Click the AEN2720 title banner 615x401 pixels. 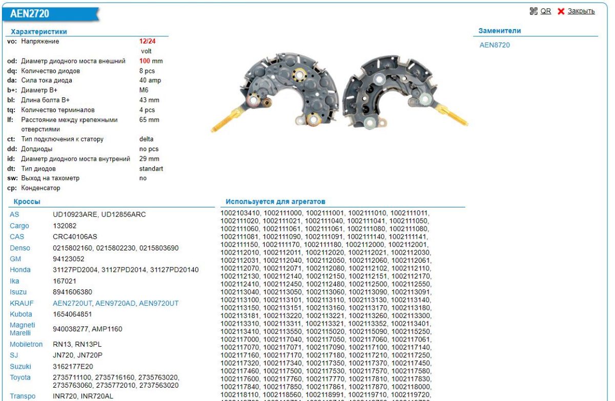pyautogui.click(x=51, y=14)
